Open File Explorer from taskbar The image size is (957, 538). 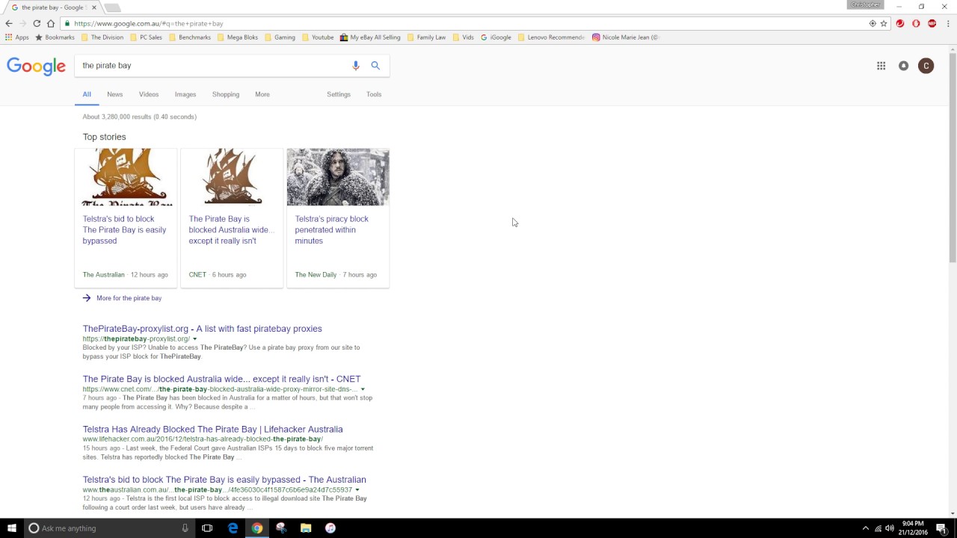pos(306,528)
